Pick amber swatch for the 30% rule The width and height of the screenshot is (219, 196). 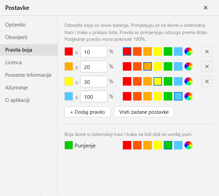(147, 82)
